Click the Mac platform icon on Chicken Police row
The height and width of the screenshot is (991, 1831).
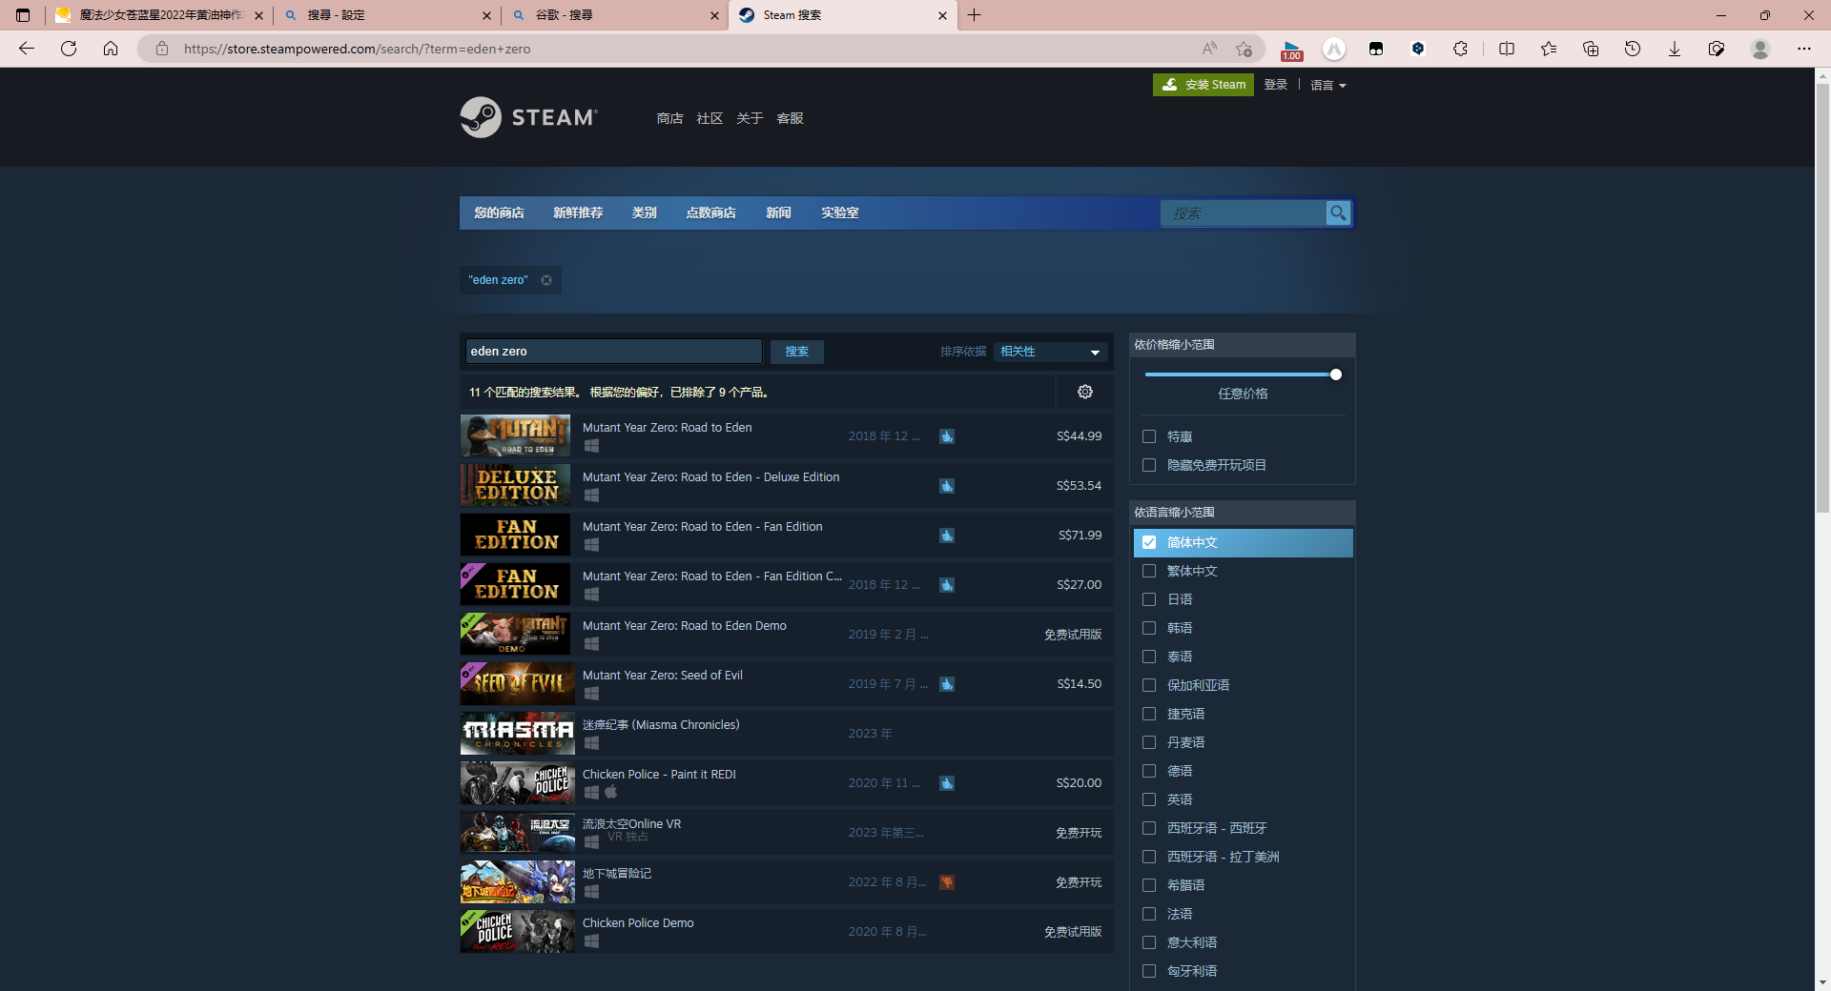coord(611,792)
